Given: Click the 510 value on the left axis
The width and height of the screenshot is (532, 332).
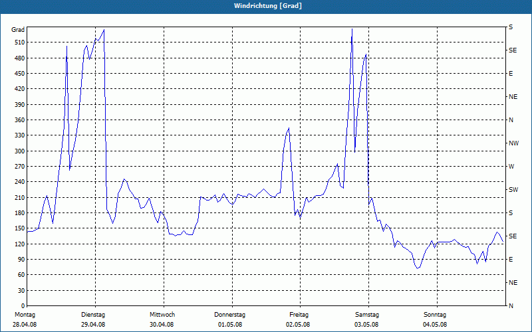Looking at the screenshot, I should [x=21, y=42].
